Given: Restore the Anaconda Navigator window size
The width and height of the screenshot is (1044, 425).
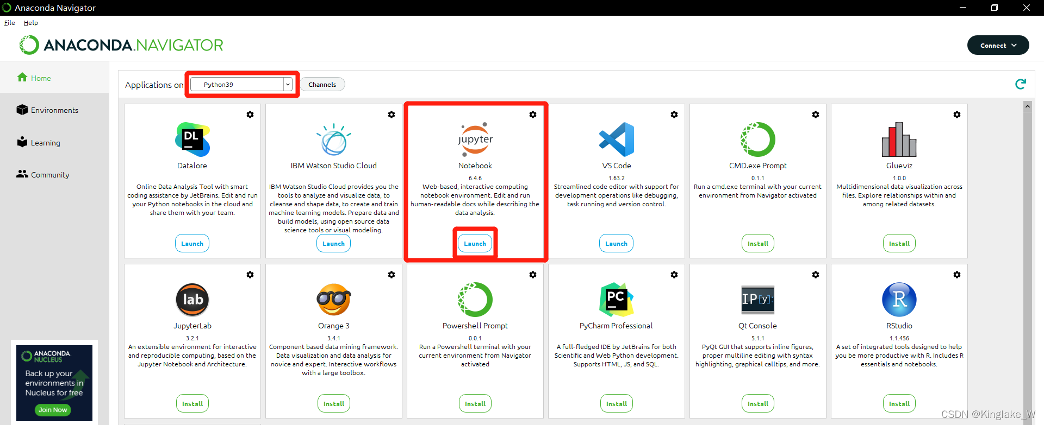Looking at the screenshot, I should [995, 8].
